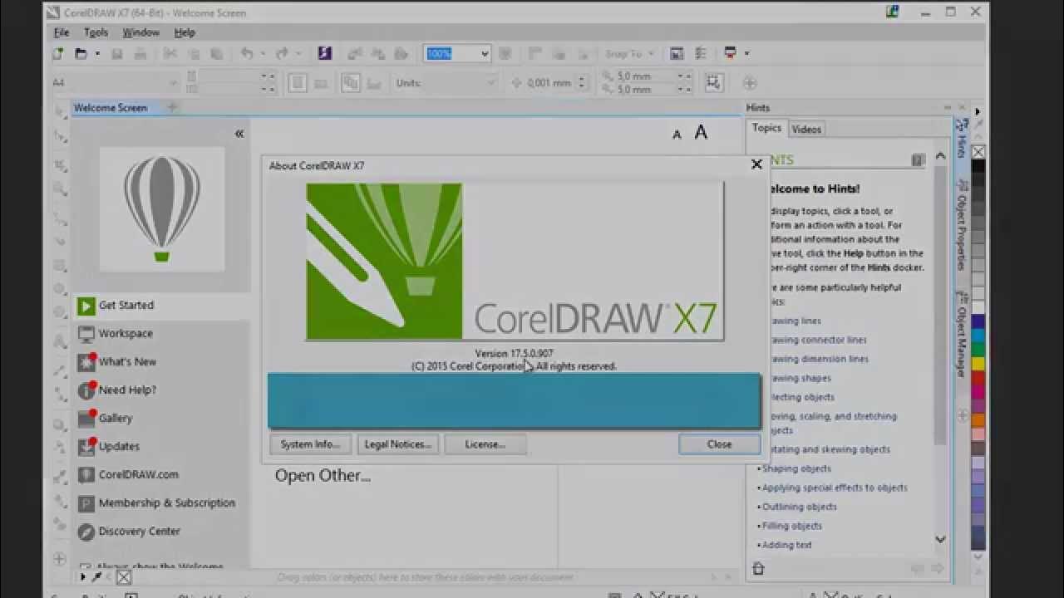
Task: Open the Workspace monitor icon
Action: [86, 334]
